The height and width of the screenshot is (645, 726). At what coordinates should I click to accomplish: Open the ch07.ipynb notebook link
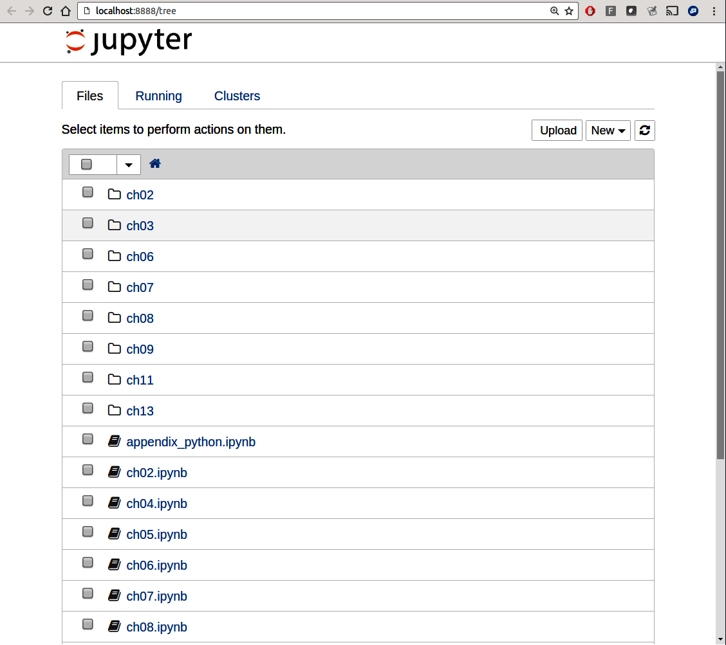pos(156,596)
